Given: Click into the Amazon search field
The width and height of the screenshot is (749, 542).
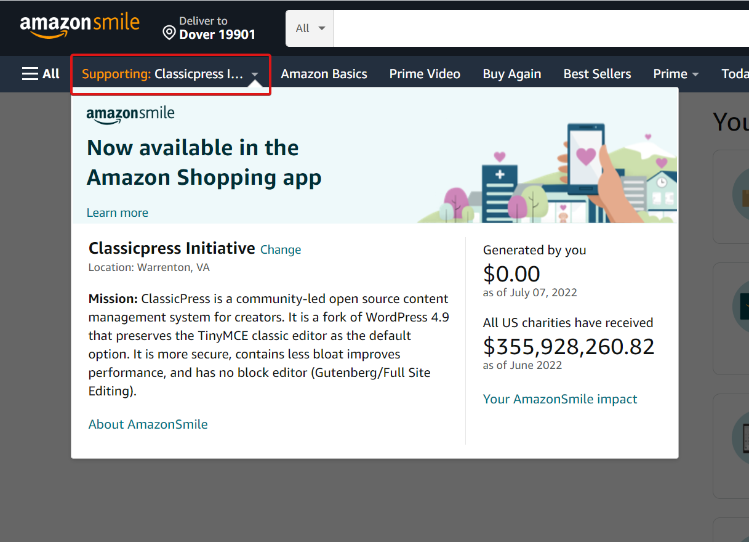Looking at the screenshot, I should click(x=541, y=28).
